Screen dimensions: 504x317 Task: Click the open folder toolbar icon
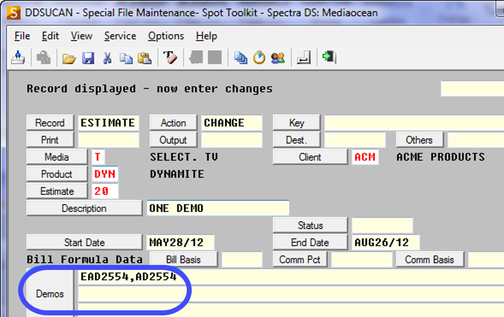point(69,59)
